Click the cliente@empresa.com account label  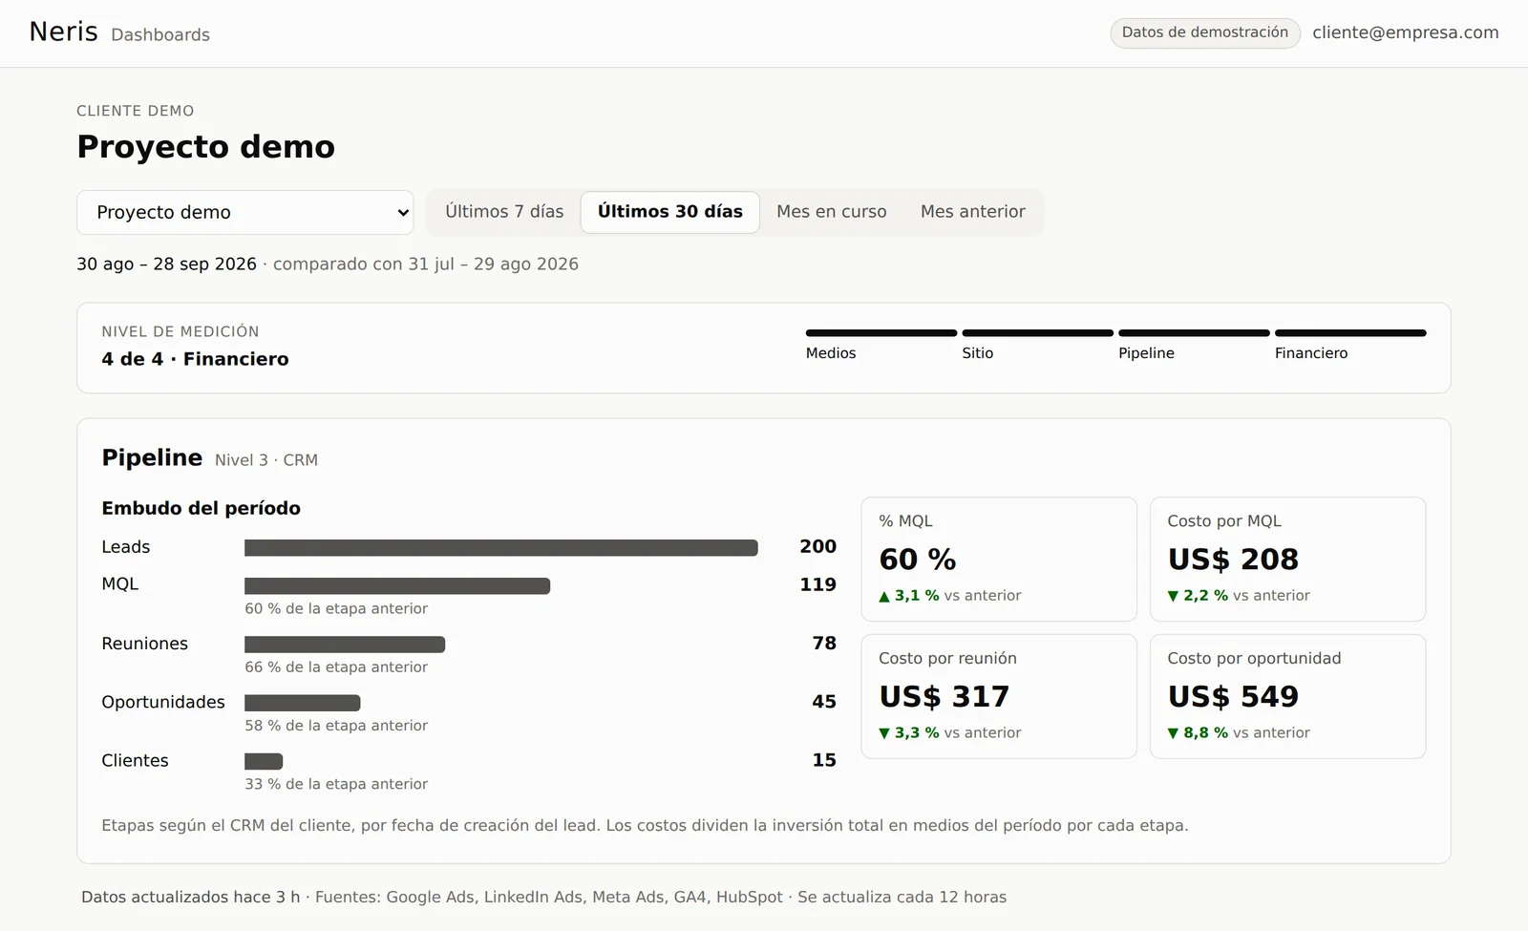(x=1405, y=32)
